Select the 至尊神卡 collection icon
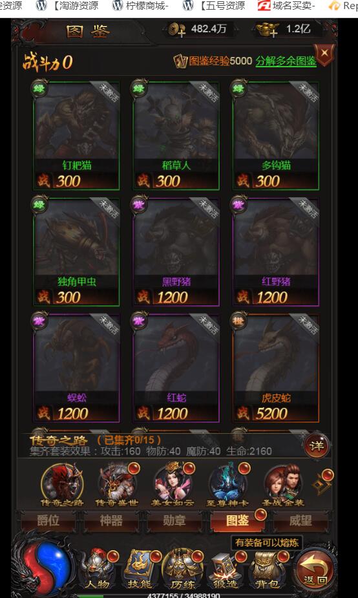The width and height of the screenshot is (358, 598). click(x=227, y=485)
